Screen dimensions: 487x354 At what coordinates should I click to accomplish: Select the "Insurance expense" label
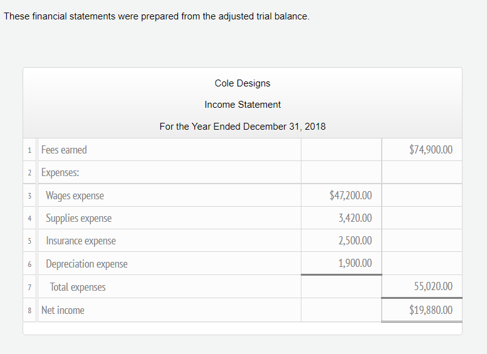(x=80, y=241)
